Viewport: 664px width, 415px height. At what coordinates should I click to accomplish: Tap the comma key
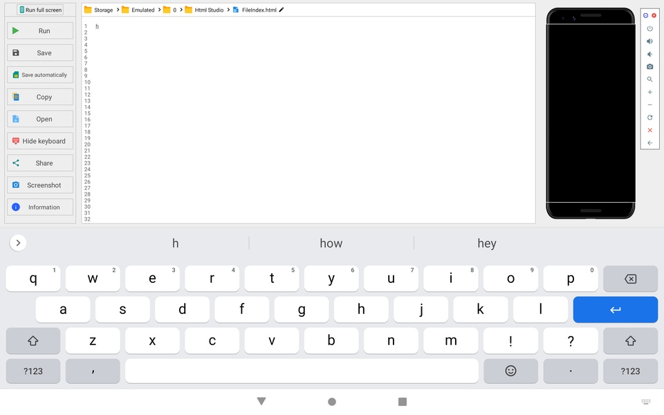click(x=93, y=371)
